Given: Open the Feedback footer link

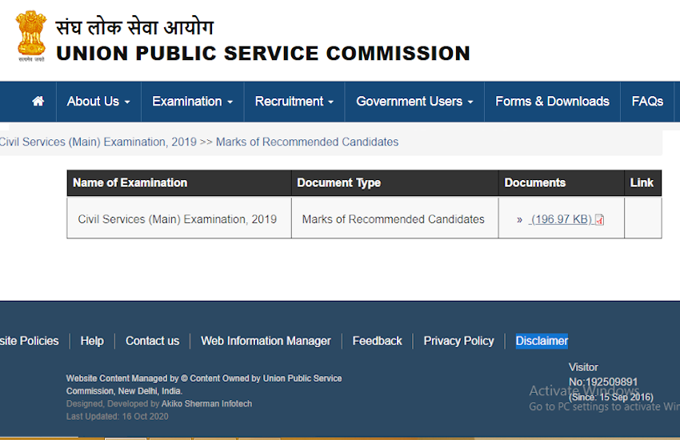Looking at the screenshot, I should [377, 341].
